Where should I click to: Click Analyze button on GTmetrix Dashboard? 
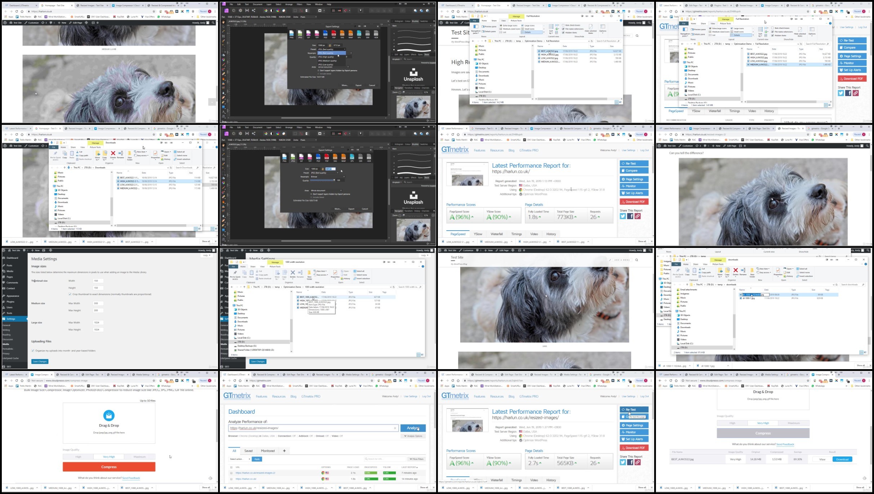413,428
